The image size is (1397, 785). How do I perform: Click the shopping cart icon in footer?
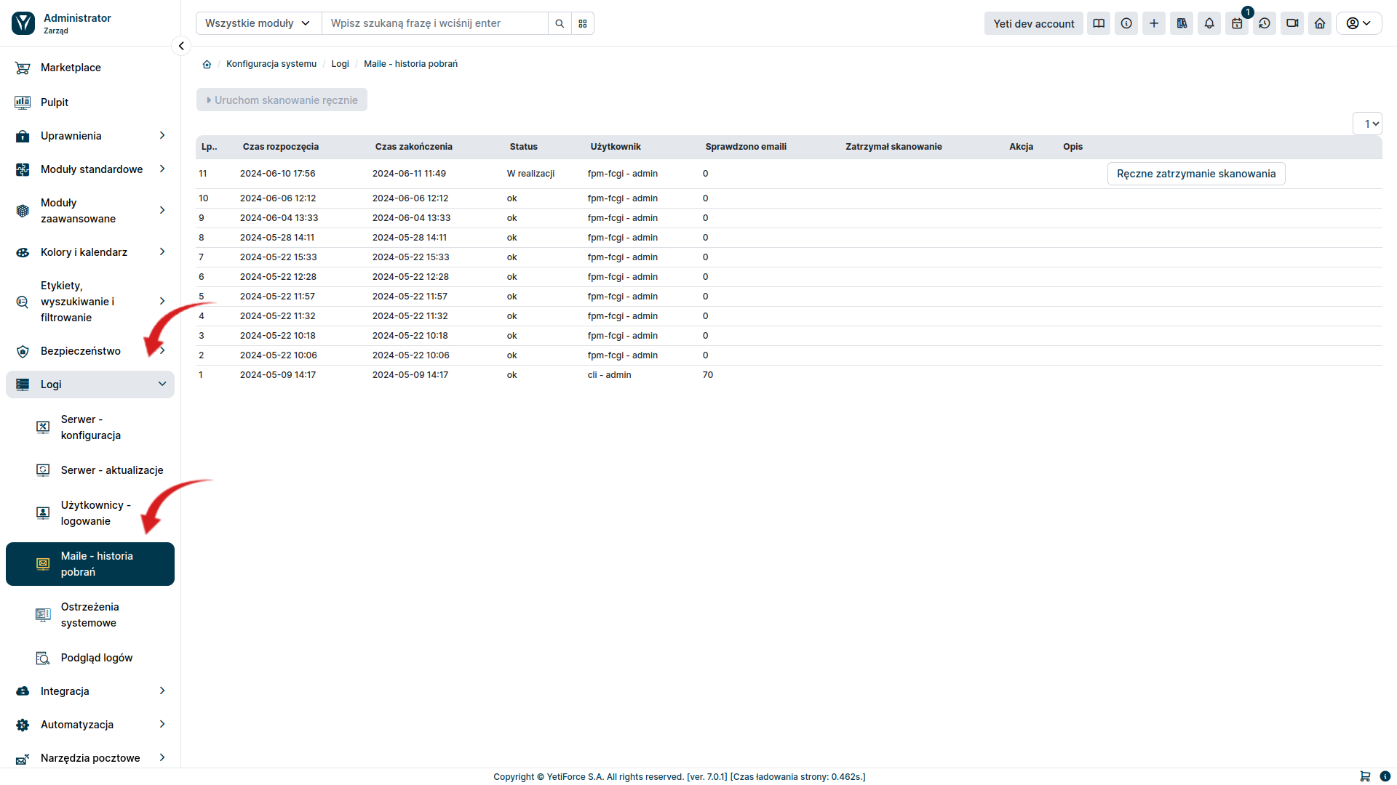[1365, 776]
